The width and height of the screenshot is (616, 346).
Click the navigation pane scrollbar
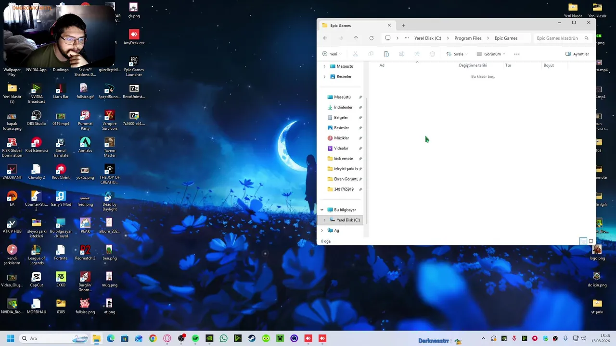366,161
